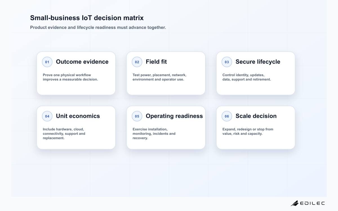The image size is (338, 211).
Task: Select the subtitle about lifecycle readiness
Action: coord(98,27)
